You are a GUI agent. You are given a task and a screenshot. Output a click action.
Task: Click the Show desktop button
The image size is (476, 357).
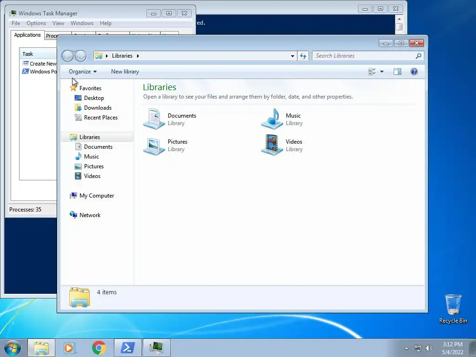click(473, 348)
